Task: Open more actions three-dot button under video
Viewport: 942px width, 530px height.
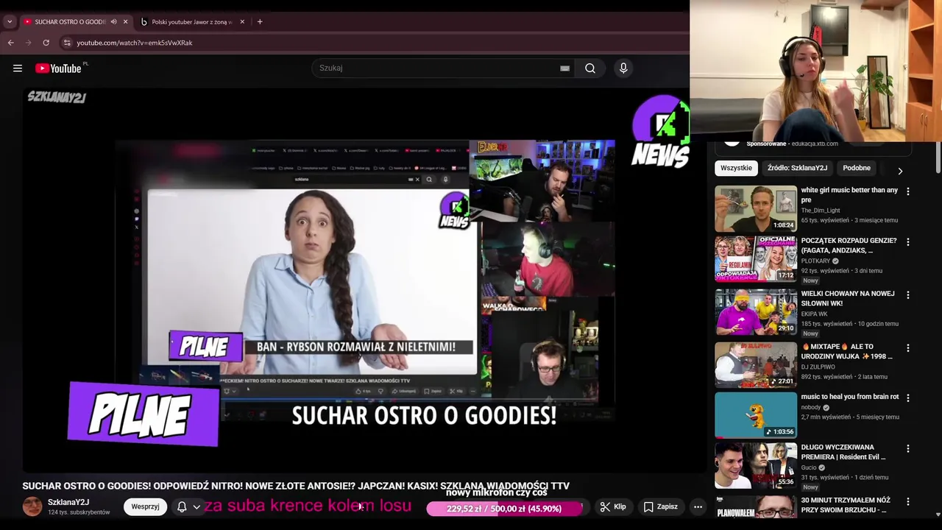Action: (698, 506)
